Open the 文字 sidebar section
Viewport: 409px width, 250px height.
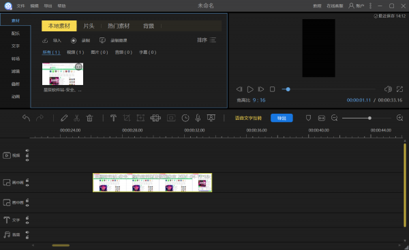click(x=16, y=46)
